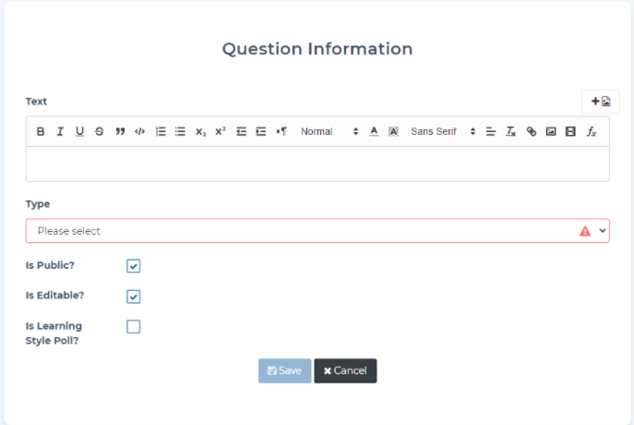Start a numbered list
This screenshot has width=634, height=425.
(161, 132)
